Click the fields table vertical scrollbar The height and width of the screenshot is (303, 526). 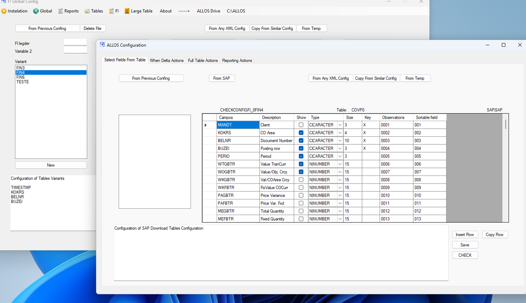tap(505, 168)
